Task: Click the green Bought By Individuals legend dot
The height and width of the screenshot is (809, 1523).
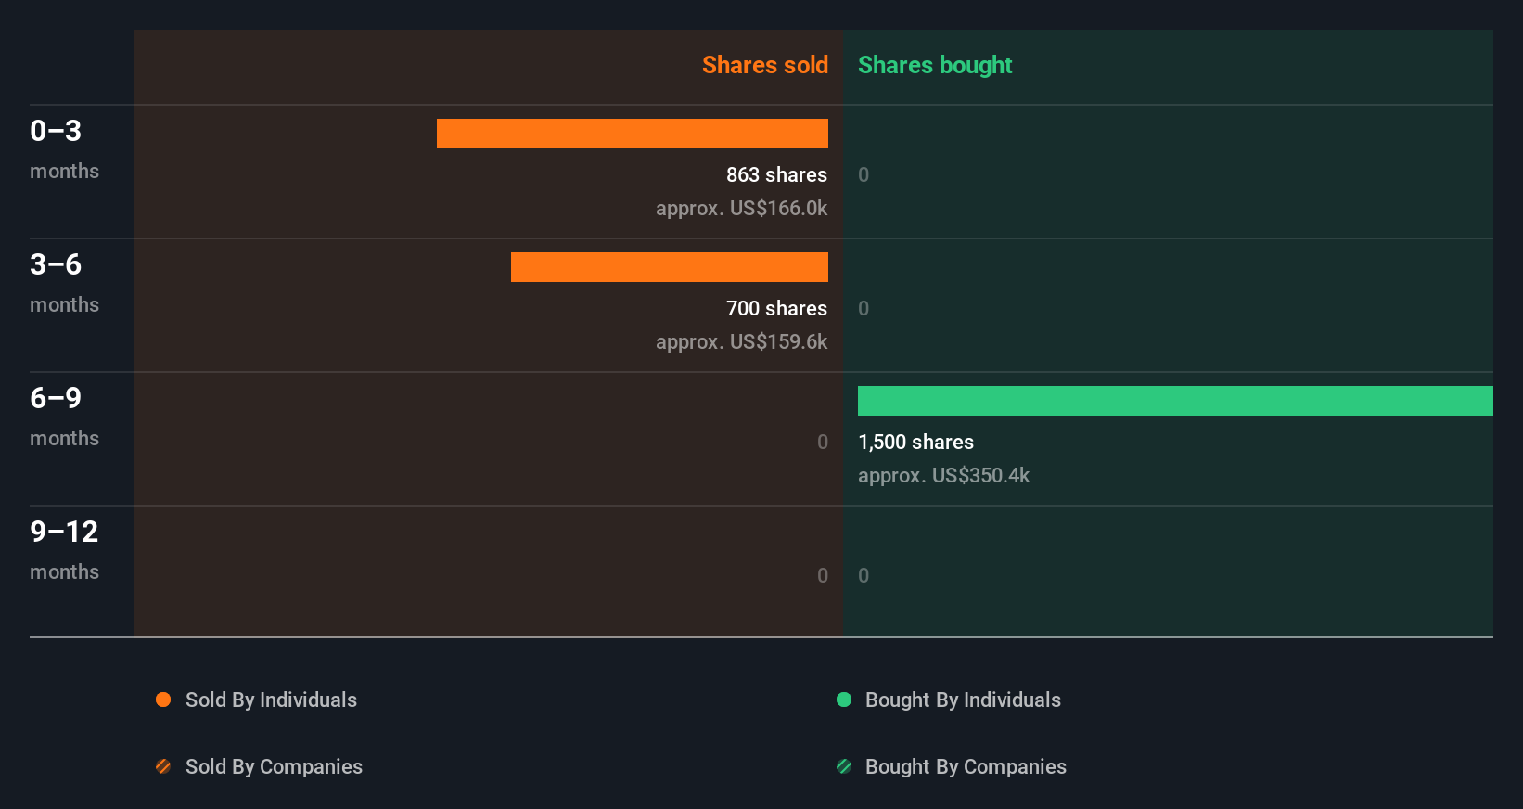Action: 844,700
